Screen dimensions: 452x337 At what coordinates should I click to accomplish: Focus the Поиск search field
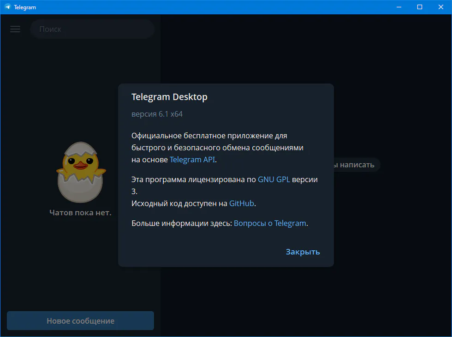[92, 29]
